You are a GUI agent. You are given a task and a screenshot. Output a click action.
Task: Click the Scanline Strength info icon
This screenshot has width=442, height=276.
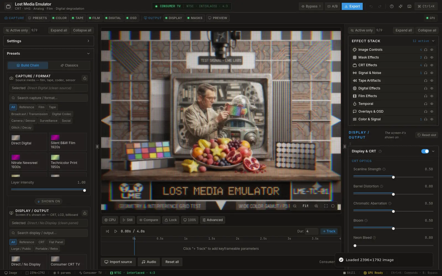coord(384,169)
